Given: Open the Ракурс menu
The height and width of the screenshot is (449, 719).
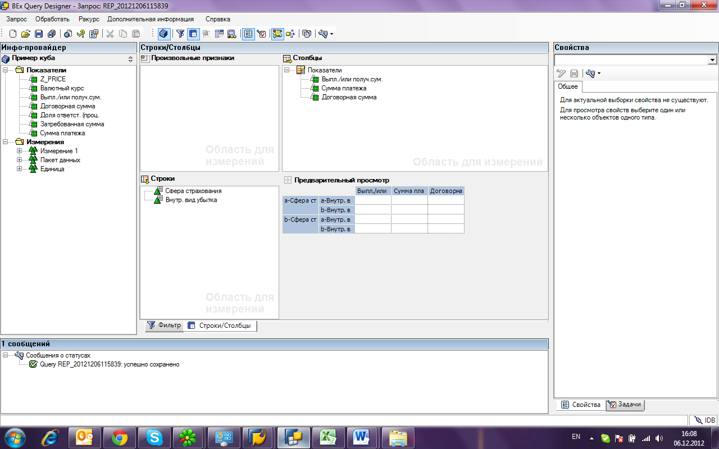Looking at the screenshot, I should click(x=89, y=19).
